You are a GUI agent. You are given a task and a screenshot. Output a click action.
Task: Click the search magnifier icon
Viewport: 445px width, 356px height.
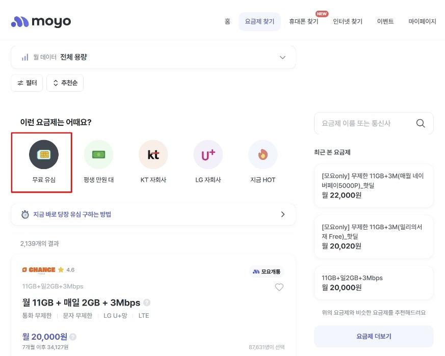[421, 123]
